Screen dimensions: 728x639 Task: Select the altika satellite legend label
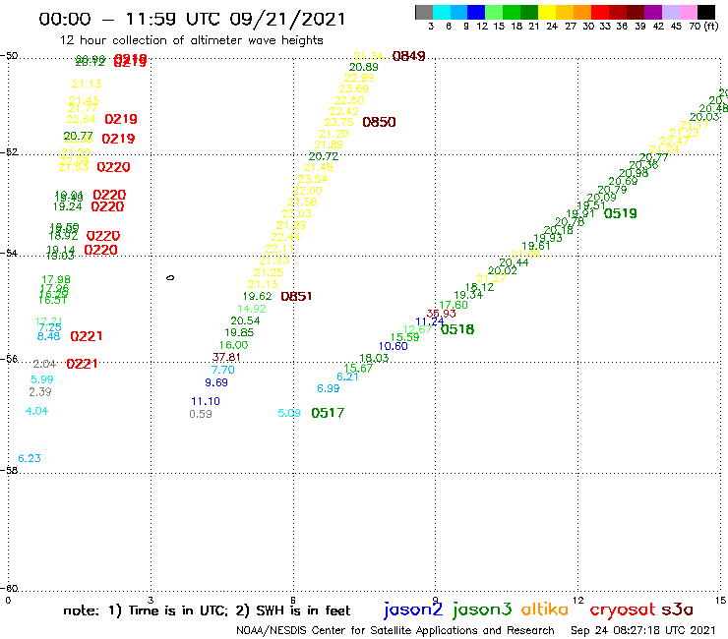(x=544, y=609)
